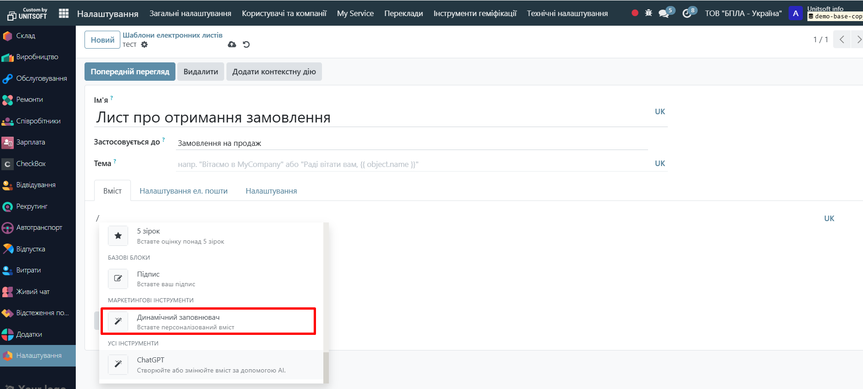Open the apps grid menu icon

click(64, 13)
